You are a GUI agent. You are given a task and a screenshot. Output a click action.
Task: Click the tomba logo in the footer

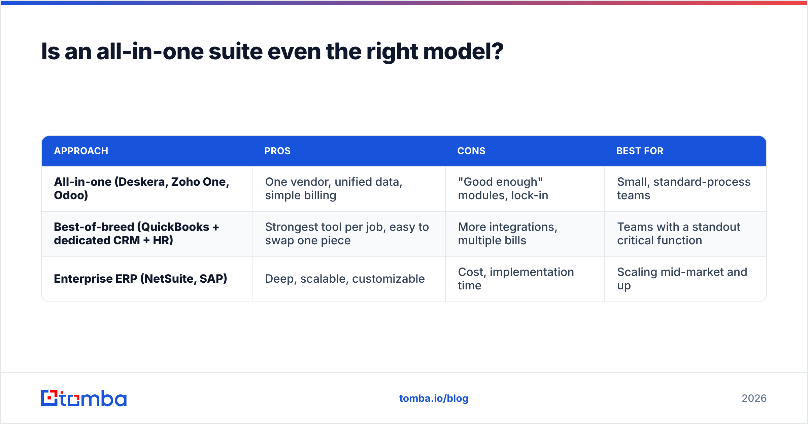tap(84, 398)
